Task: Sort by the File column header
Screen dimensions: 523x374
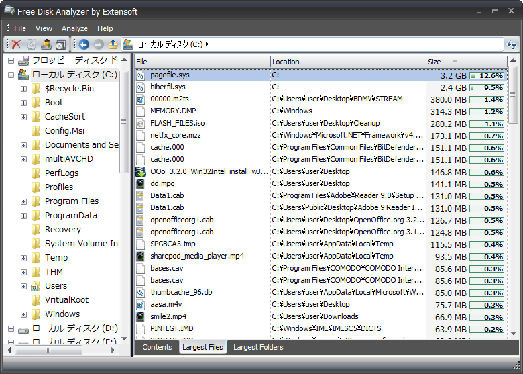Action: pyautogui.click(x=202, y=62)
